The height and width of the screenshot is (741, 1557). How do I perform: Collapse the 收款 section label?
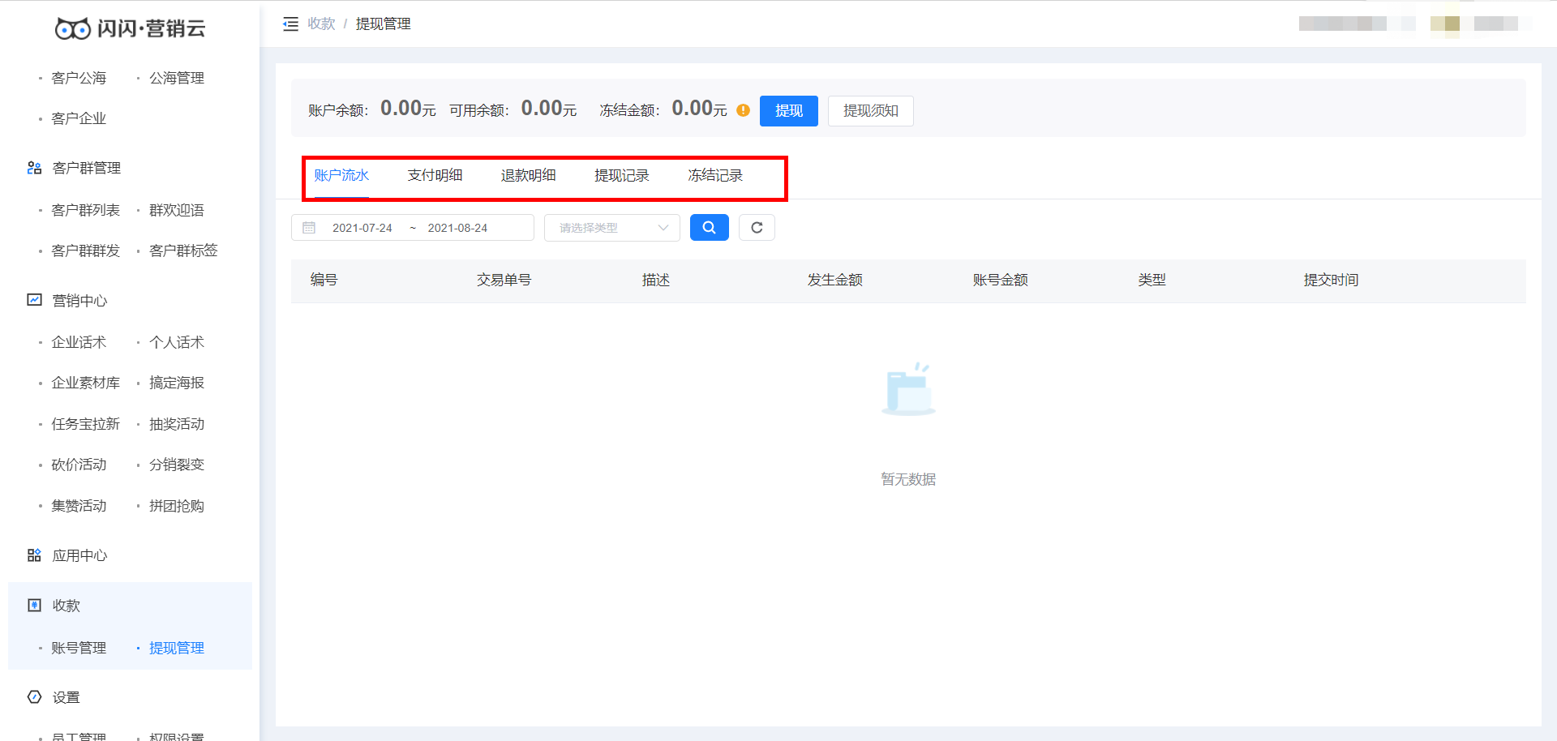point(66,606)
